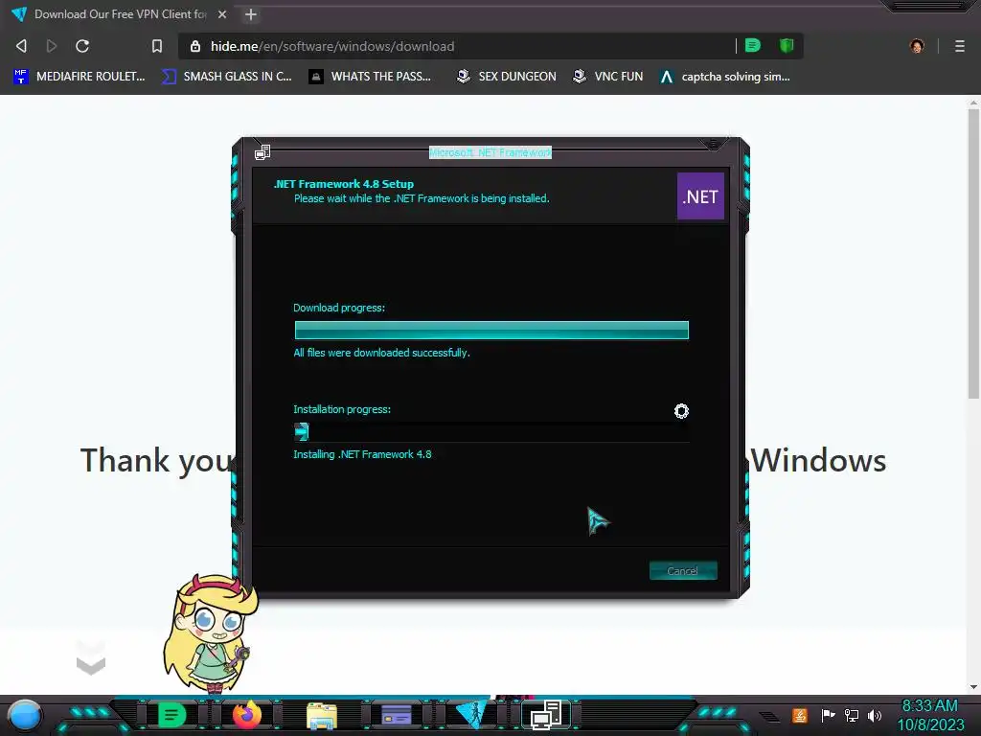This screenshot has height=736, width=981.
Task: Click "Installing .NET Framework 4.8" status text
Action: [x=362, y=454]
